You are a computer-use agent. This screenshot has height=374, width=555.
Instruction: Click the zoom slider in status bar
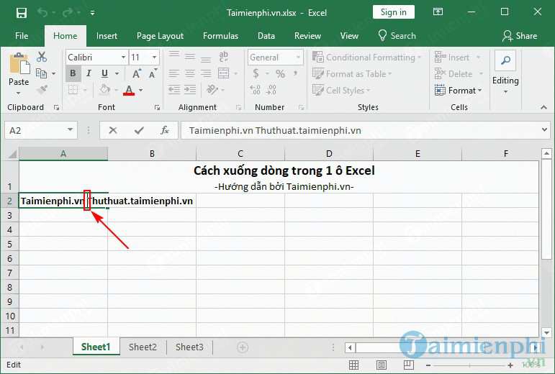click(469, 365)
